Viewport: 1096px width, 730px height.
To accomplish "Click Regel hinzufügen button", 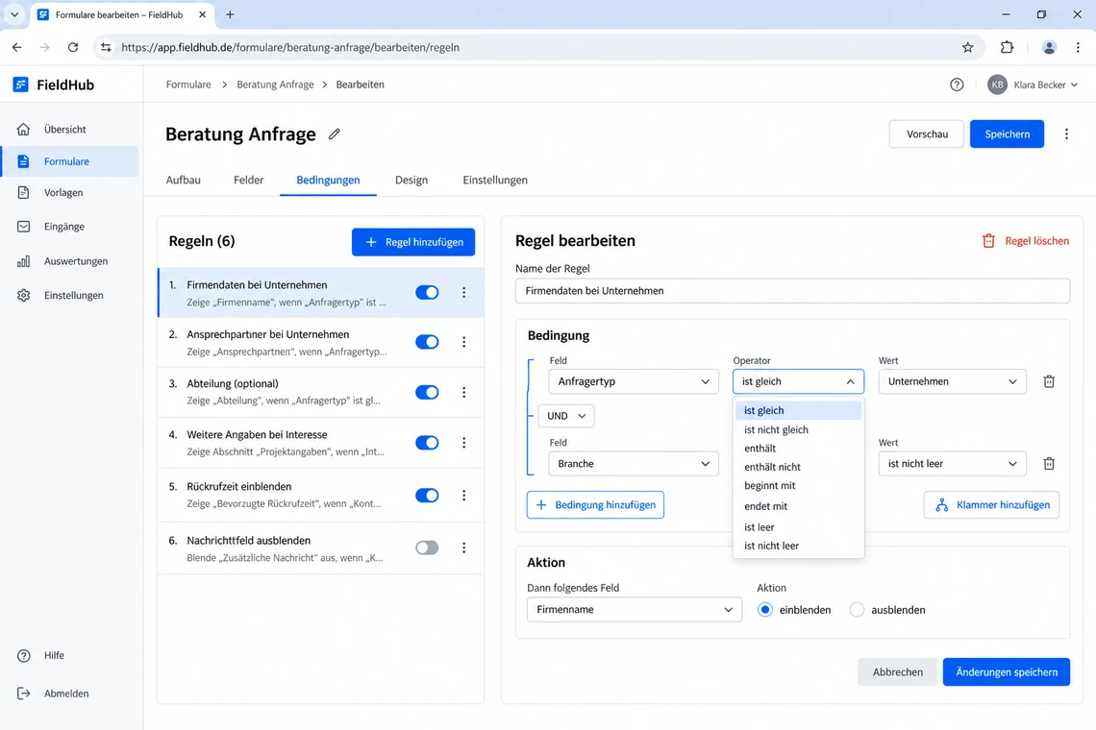I will (x=413, y=242).
